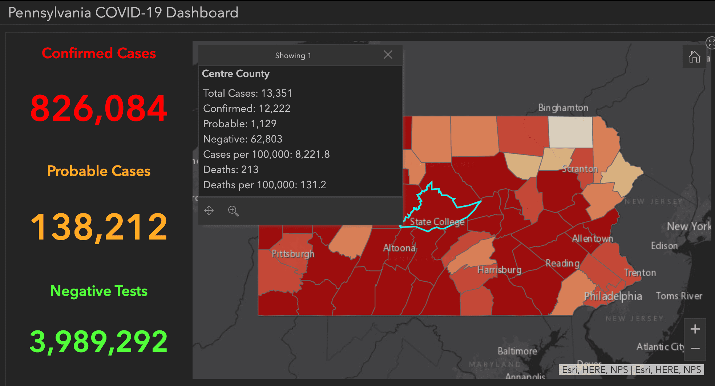The width and height of the screenshot is (715, 386).
Task: Close the Centre County popup
Action: (x=388, y=55)
